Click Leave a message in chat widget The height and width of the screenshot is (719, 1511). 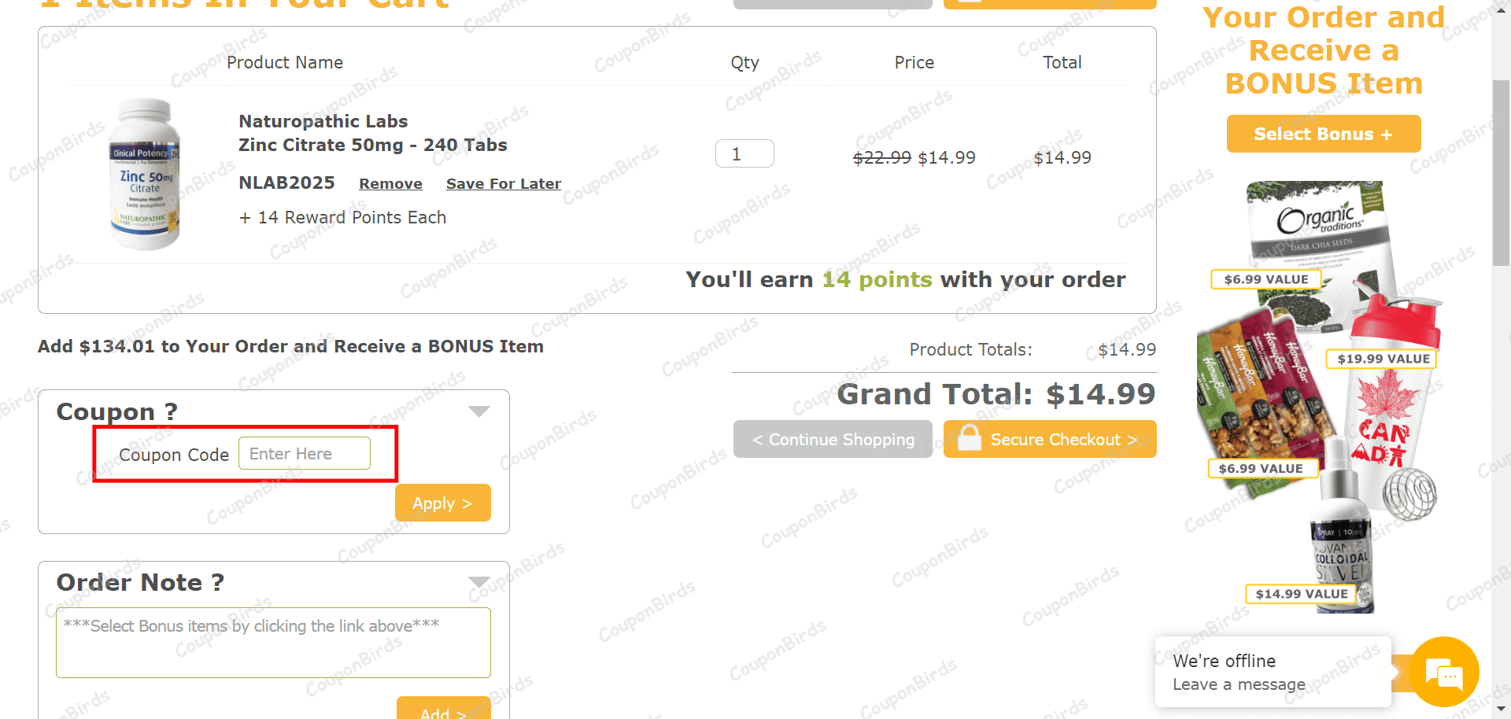[x=1238, y=684]
